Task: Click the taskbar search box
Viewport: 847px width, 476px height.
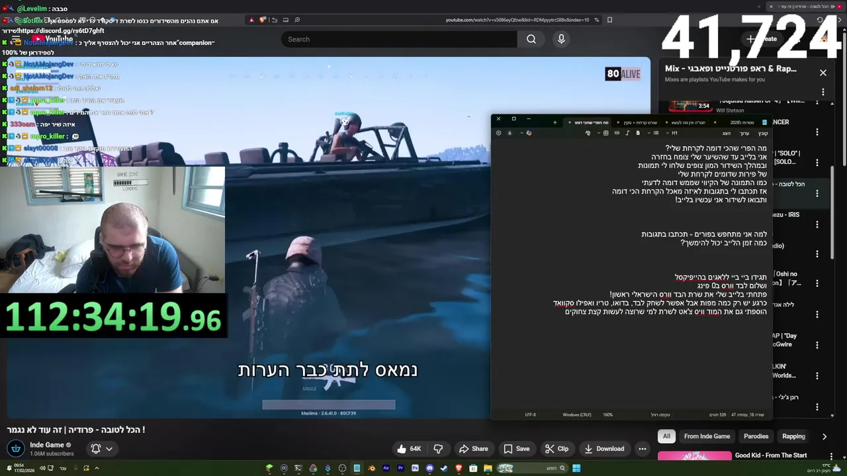Action: click(531, 468)
